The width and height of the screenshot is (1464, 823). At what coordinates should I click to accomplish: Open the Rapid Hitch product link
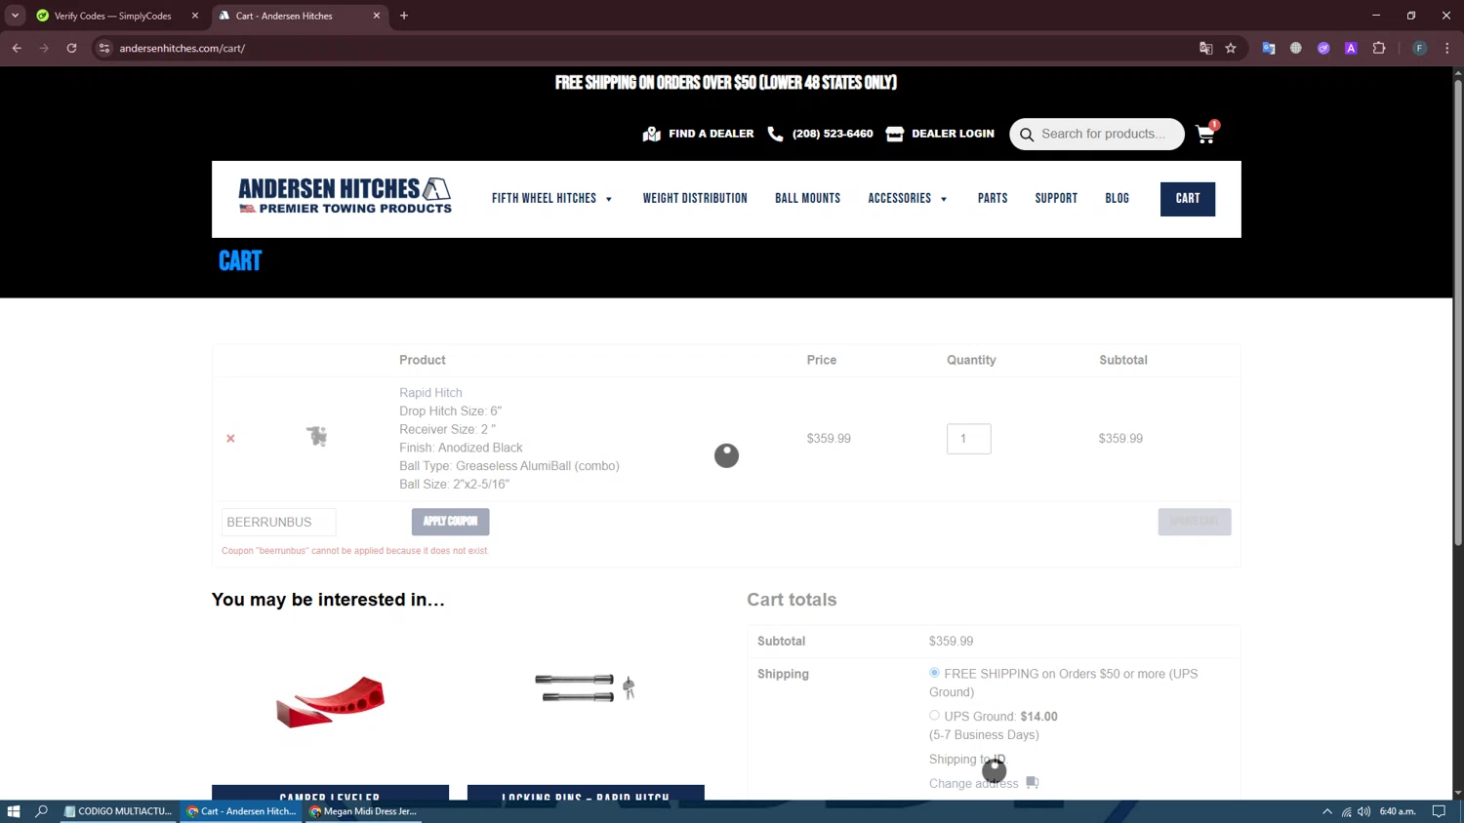click(430, 393)
